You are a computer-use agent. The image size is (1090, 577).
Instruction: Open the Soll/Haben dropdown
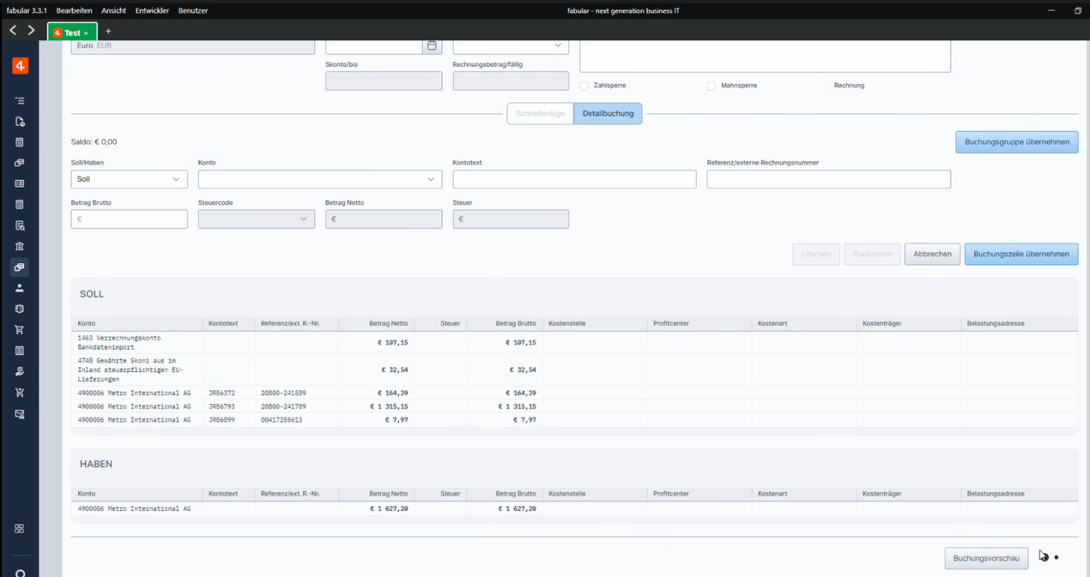[x=129, y=179]
